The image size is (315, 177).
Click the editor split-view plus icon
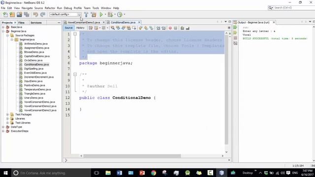(x=229, y=28)
